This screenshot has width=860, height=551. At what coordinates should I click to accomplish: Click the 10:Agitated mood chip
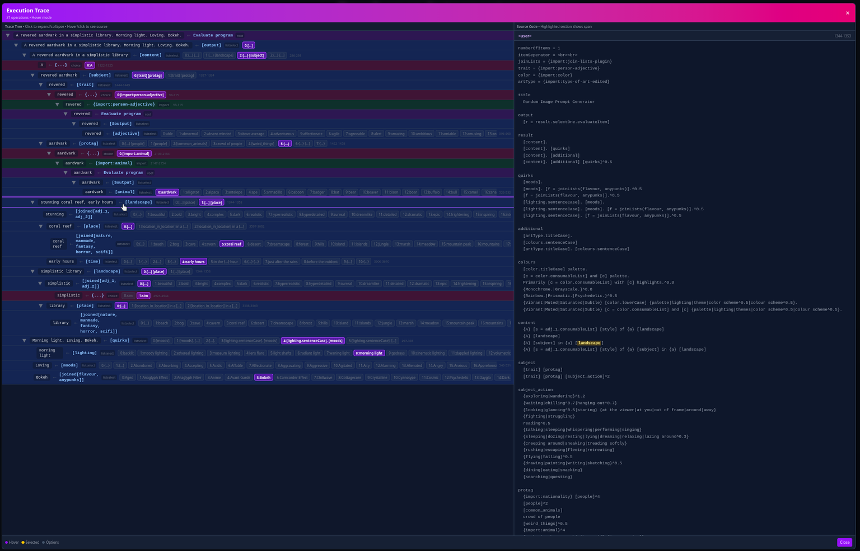[x=344, y=366]
